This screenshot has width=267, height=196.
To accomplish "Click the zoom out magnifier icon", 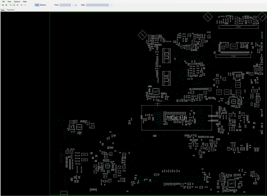I will tap(11, 5).
